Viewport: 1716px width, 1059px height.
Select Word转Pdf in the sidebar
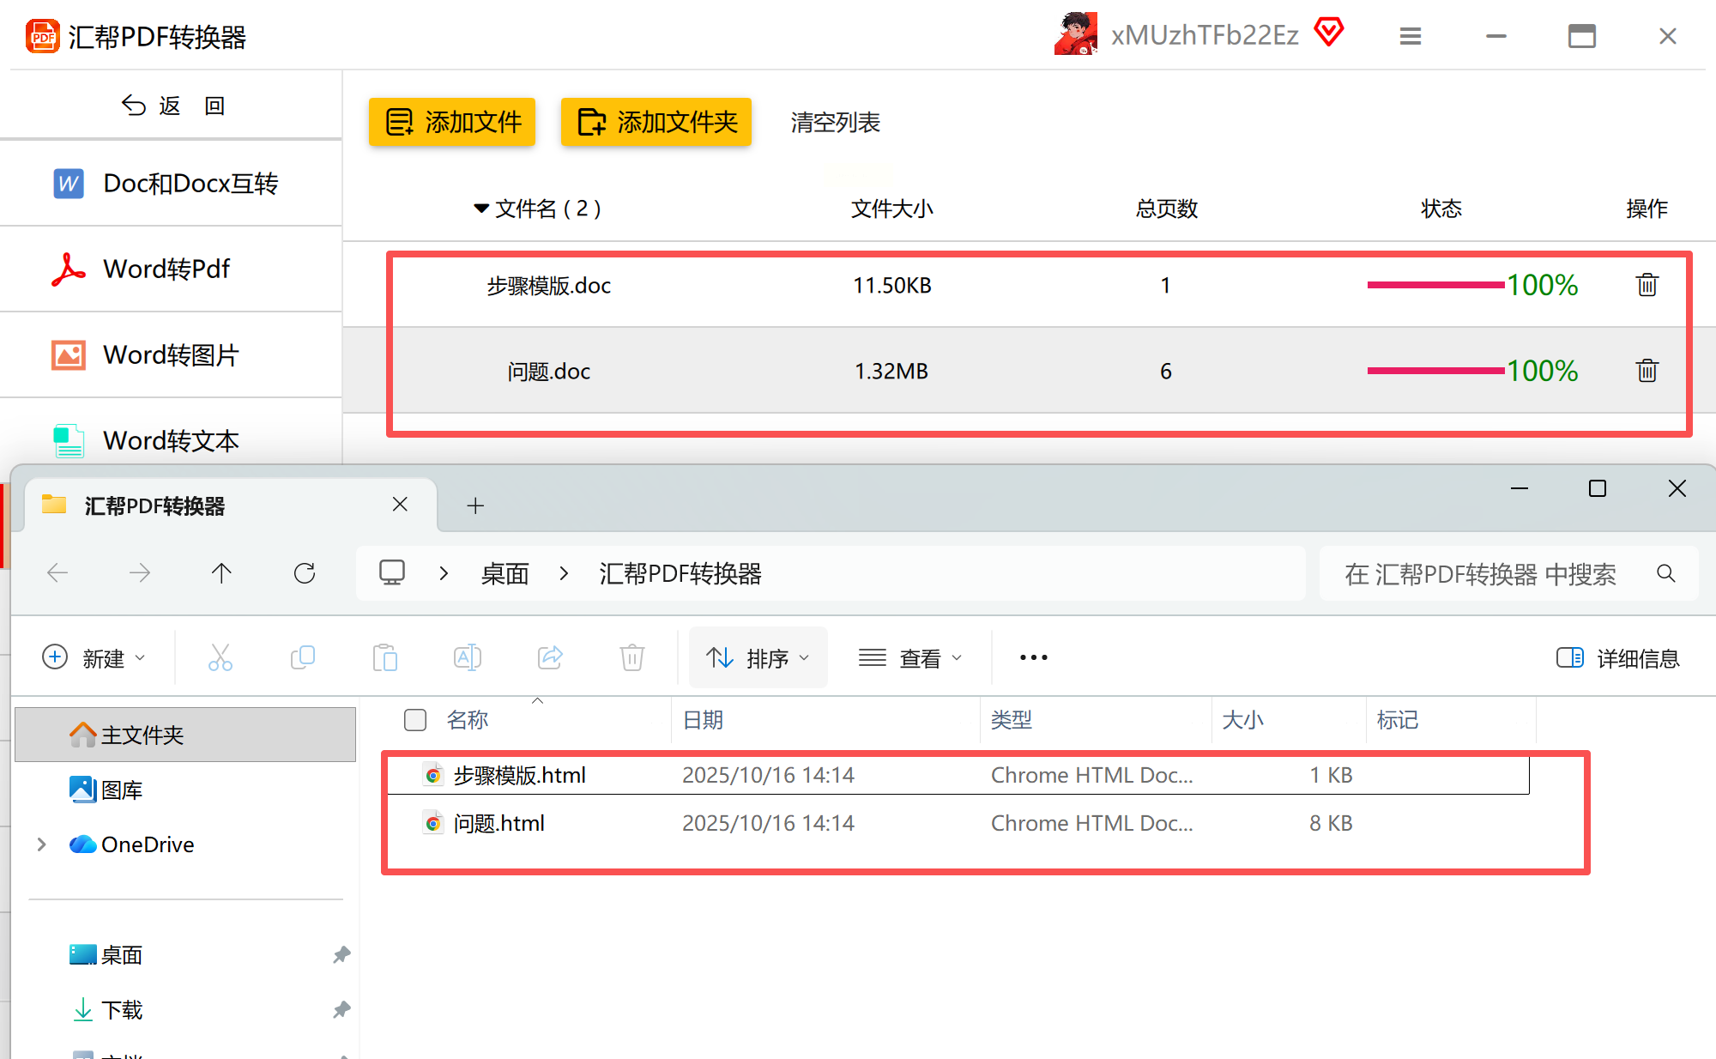pyautogui.click(x=167, y=269)
